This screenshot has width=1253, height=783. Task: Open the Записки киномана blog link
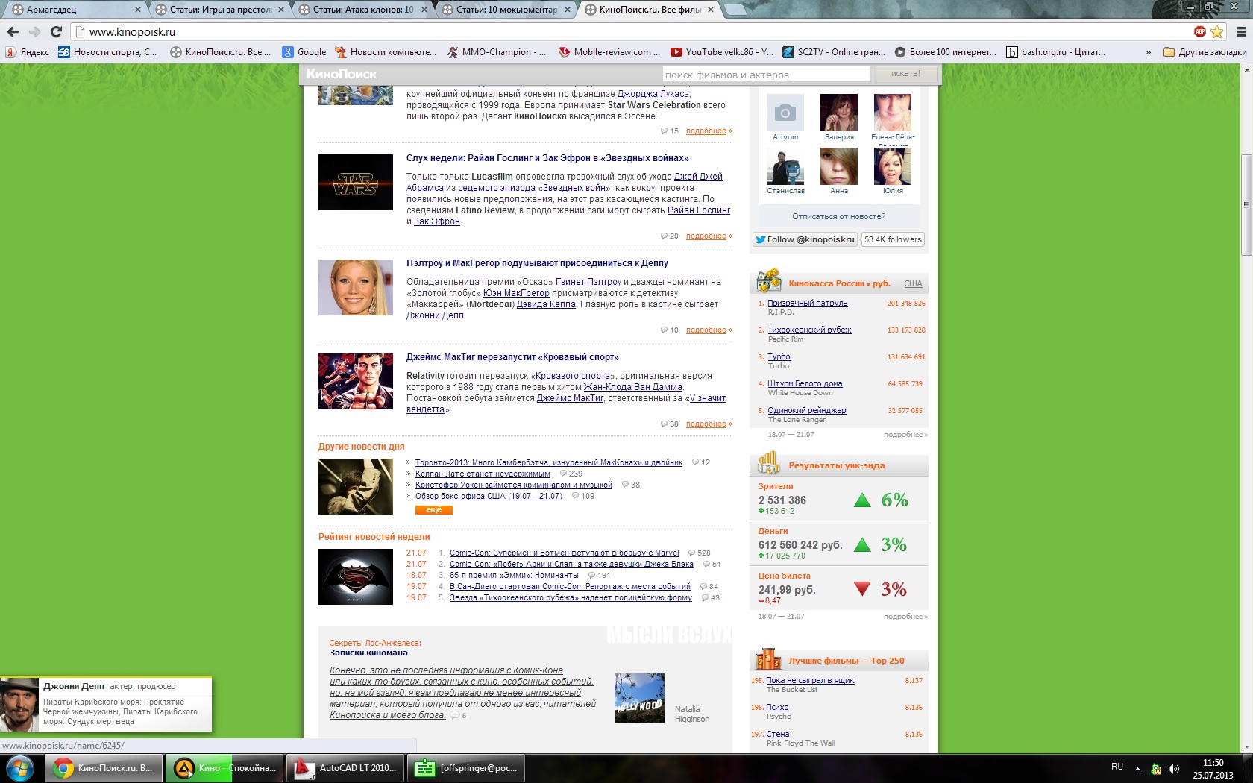[x=368, y=652]
